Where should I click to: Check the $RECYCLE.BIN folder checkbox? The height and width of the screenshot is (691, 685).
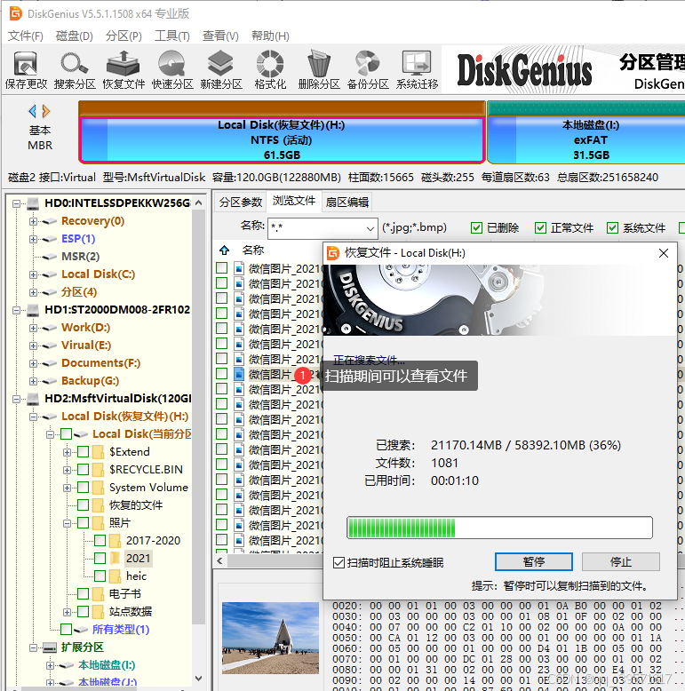click(83, 470)
